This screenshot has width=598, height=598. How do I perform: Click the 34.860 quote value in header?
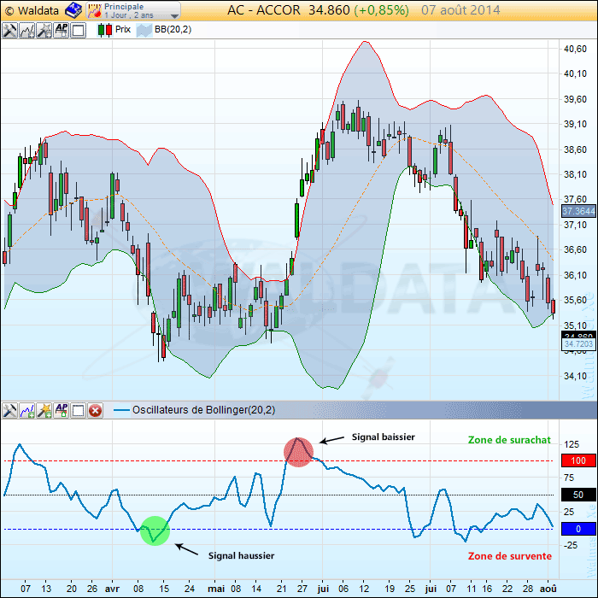click(329, 10)
